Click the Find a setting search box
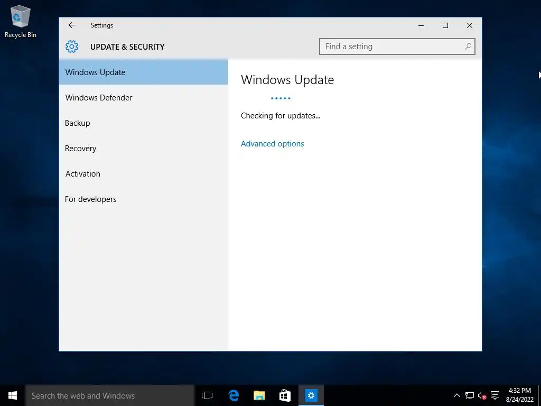541x406 pixels. (x=397, y=47)
